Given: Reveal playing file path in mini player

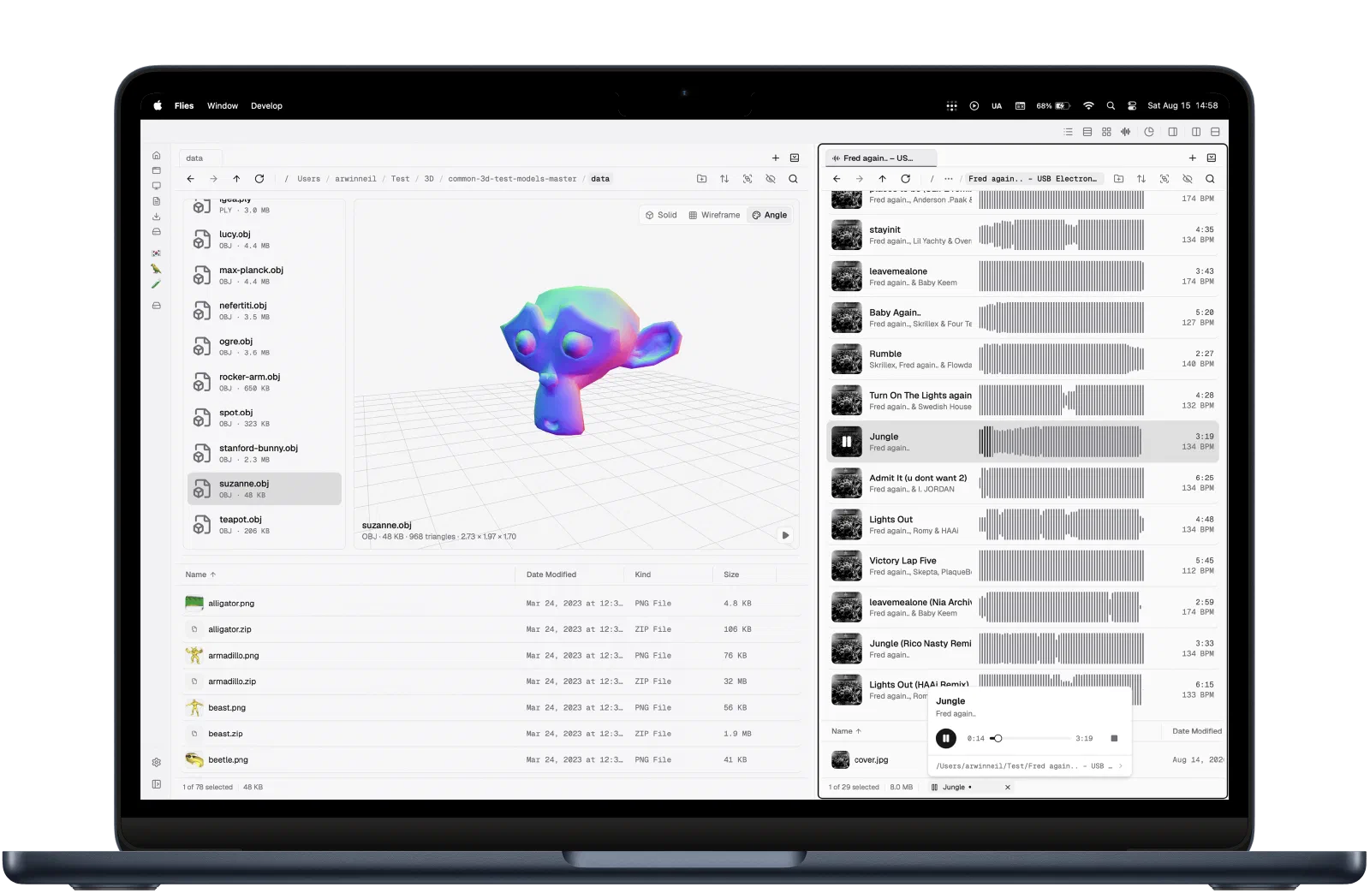Looking at the screenshot, I should [x=1030, y=766].
